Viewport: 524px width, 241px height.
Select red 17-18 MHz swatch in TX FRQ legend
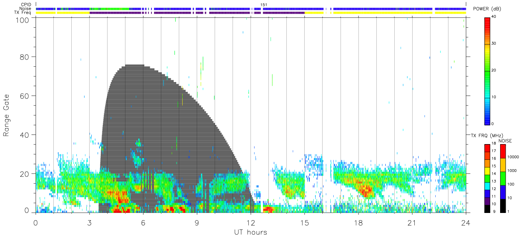pyautogui.click(x=487, y=148)
